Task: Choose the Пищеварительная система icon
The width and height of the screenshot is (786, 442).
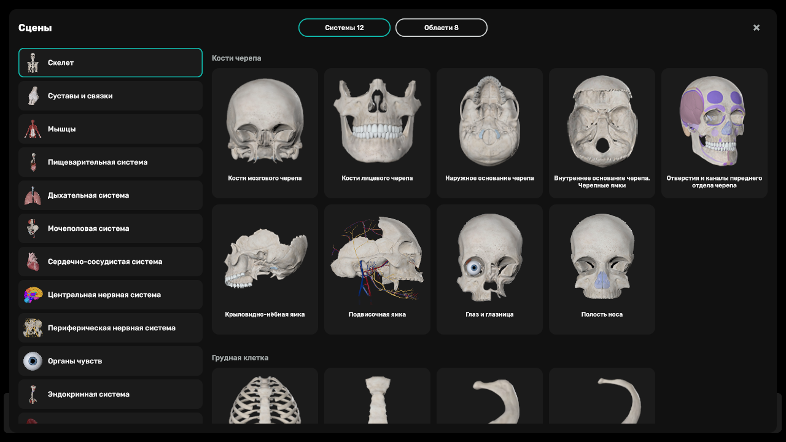Action: pos(33,162)
